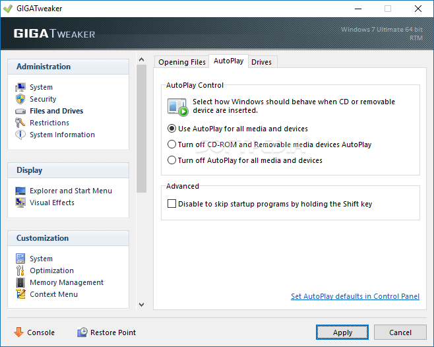Click the sidebar scroll up arrow
This screenshot has width=434, height=347.
[141, 59]
